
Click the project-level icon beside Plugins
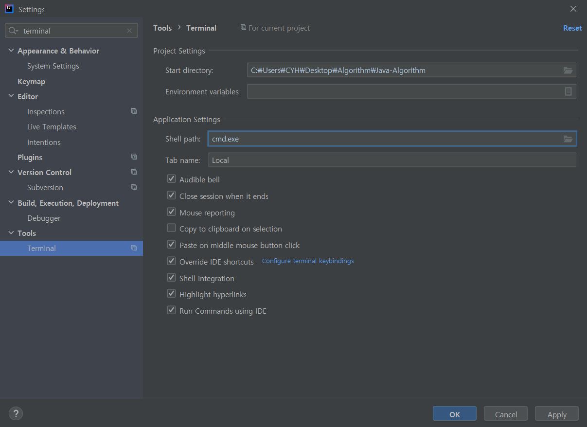coord(134,157)
